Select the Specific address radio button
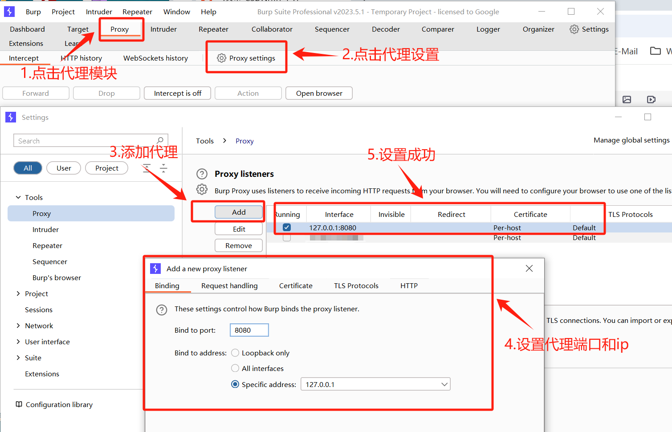This screenshot has height=432, width=672. tap(235, 384)
